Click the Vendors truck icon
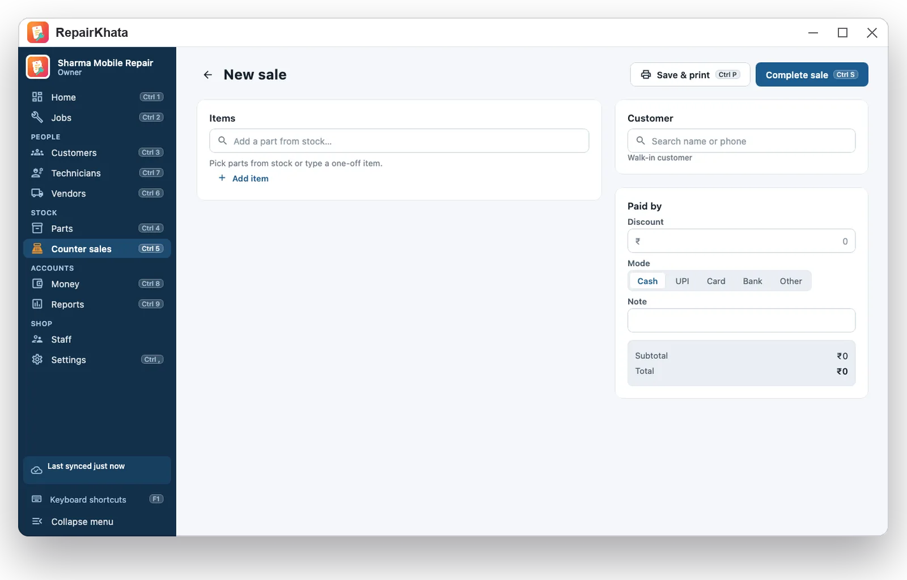The height and width of the screenshot is (580, 907). pos(37,193)
